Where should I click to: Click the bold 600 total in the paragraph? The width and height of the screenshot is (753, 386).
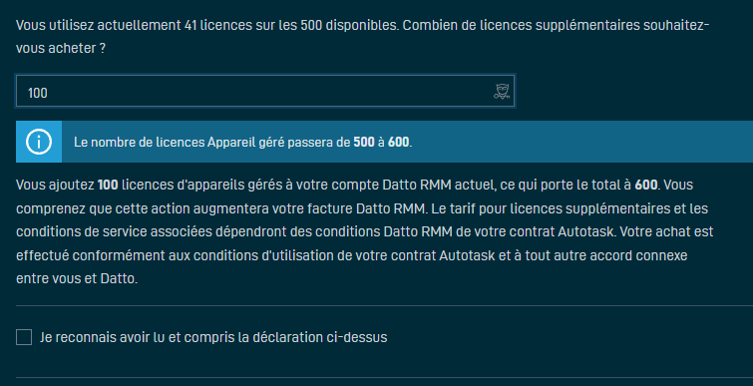(646, 185)
